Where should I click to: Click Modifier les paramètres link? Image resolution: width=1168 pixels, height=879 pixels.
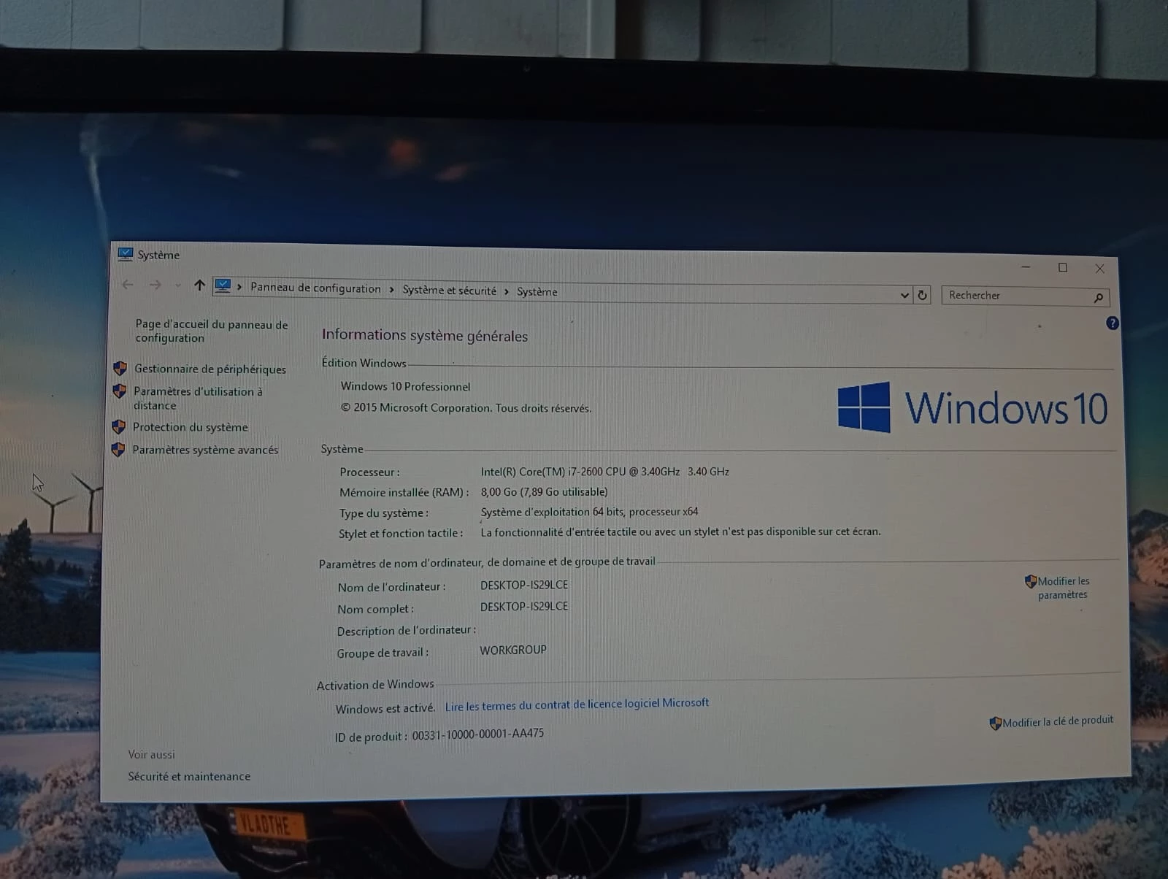pos(1064,588)
